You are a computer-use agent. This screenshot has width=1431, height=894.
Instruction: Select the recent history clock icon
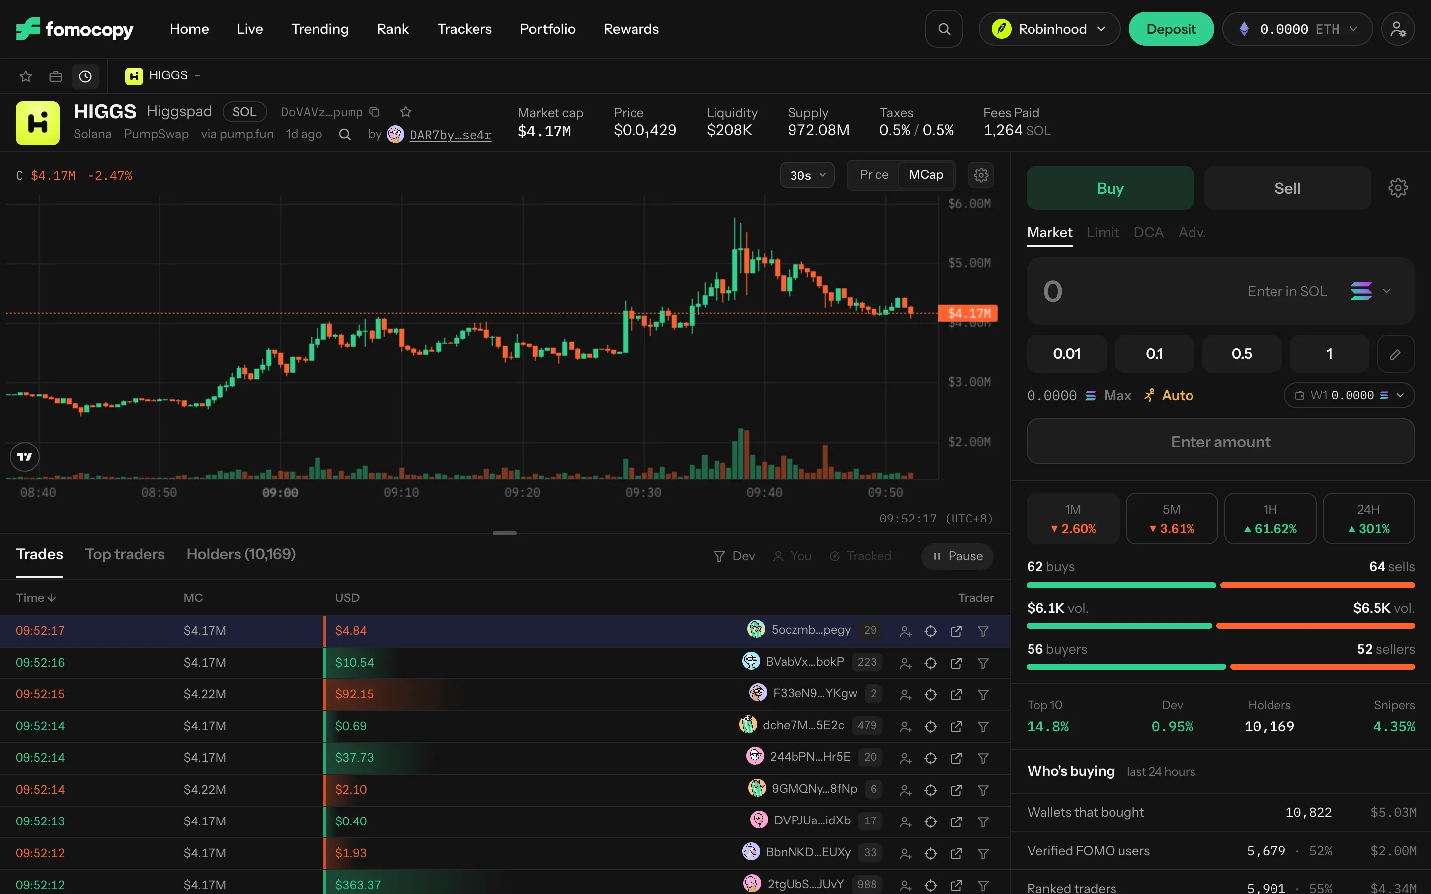[86, 76]
